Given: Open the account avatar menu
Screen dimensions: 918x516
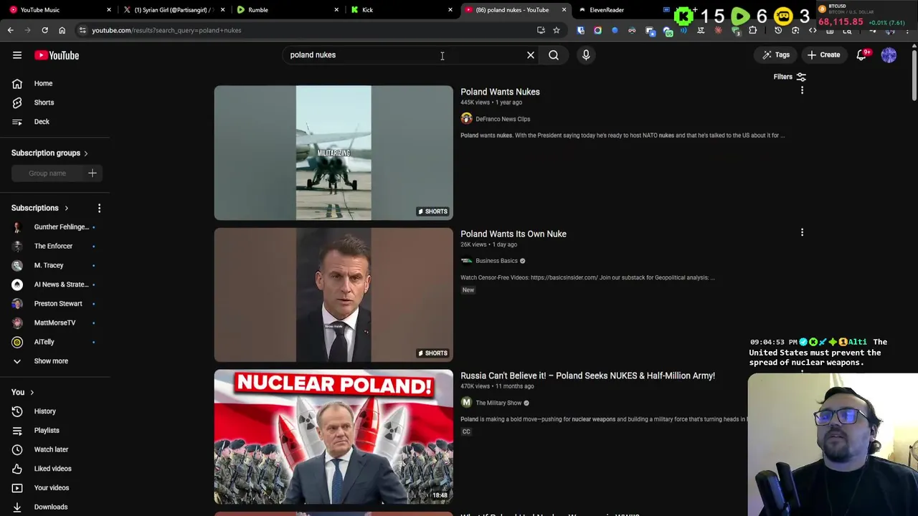Looking at the screenshot, I should pyautogui.click(x=889, y=55).
